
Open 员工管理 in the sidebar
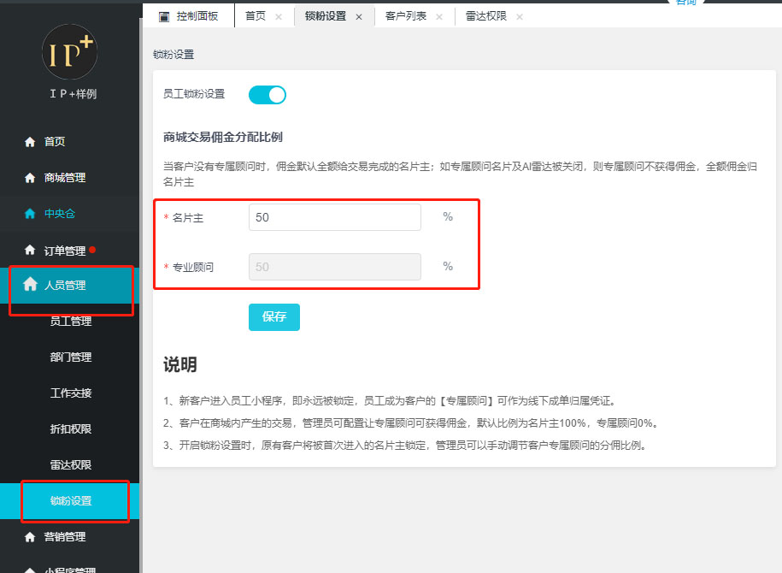click(x=71, y=322)
